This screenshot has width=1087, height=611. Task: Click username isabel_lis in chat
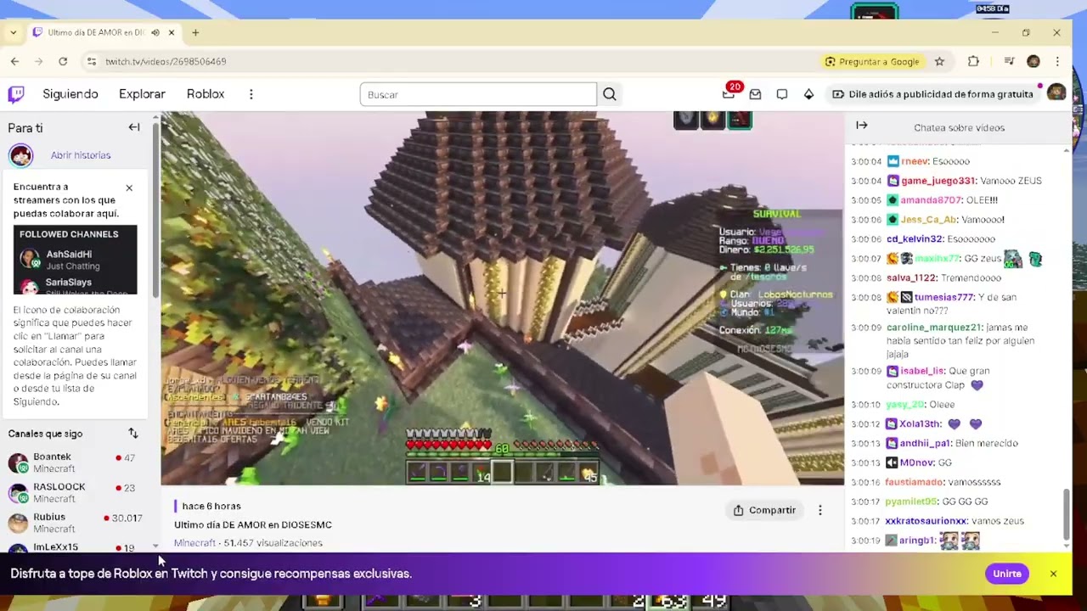click(x=922, y=371)
